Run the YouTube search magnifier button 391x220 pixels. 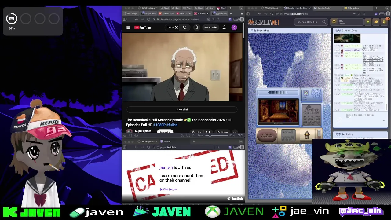pyautogui.click(x=185, y=28)
